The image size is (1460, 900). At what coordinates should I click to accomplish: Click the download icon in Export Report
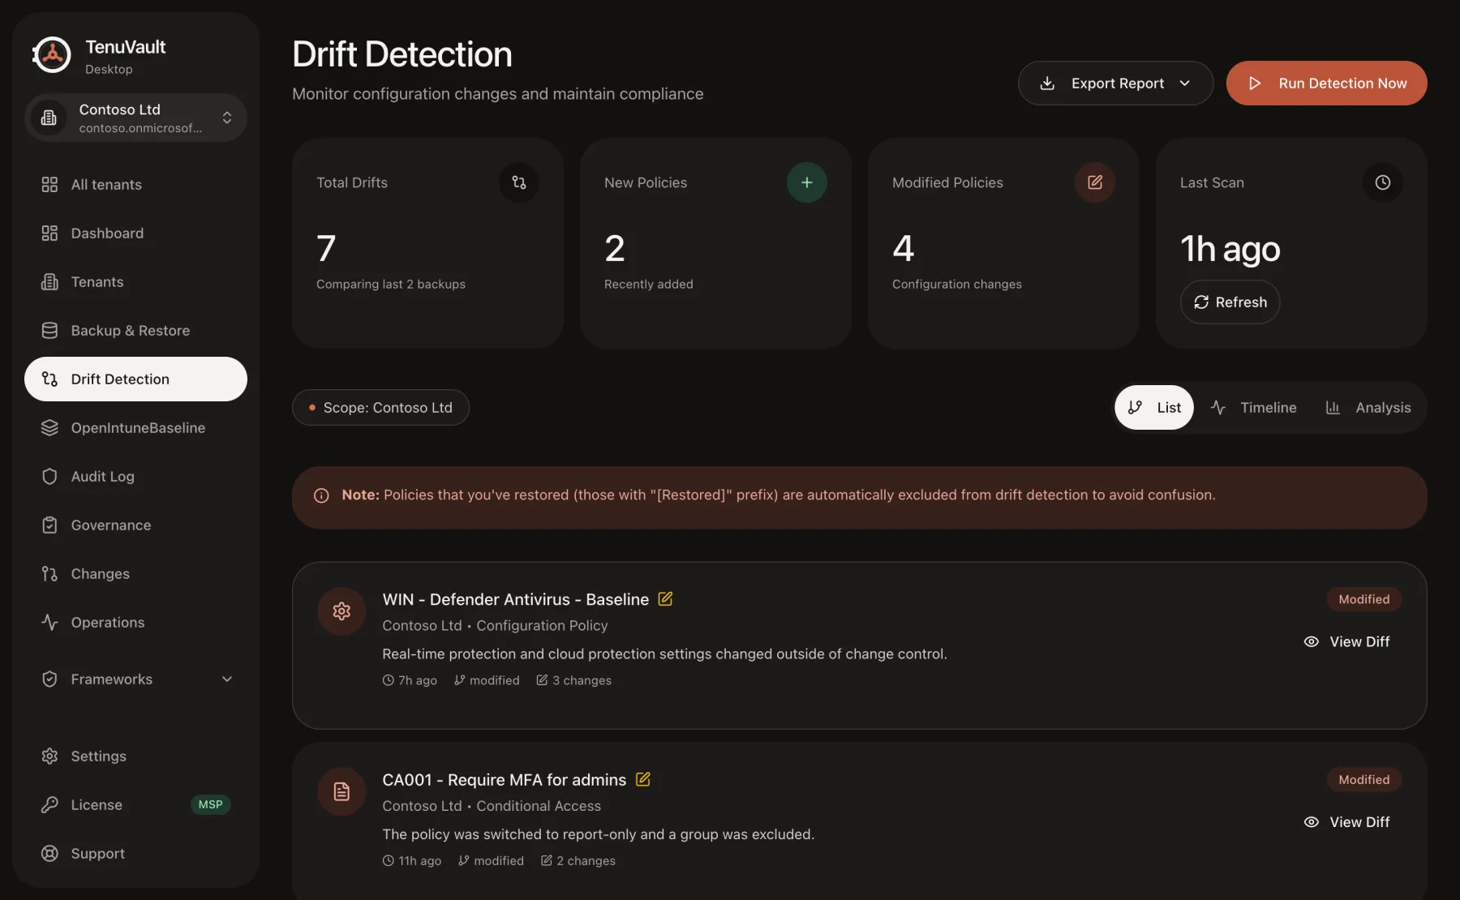pos(1047,83)
